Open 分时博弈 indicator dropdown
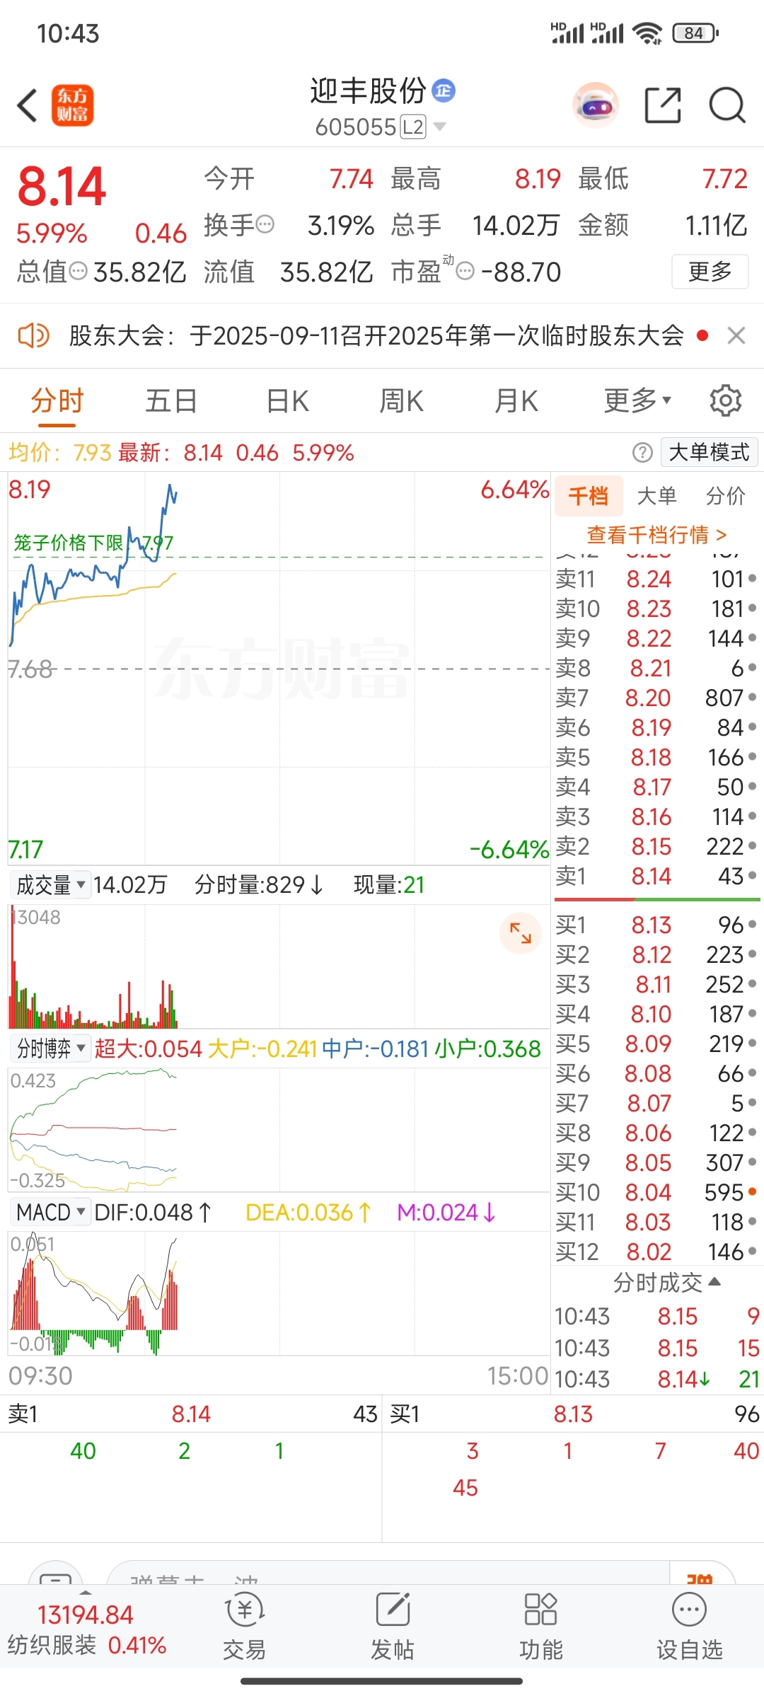The width and height of the screenshot is (764, 1698). [x=51, y=1049]
